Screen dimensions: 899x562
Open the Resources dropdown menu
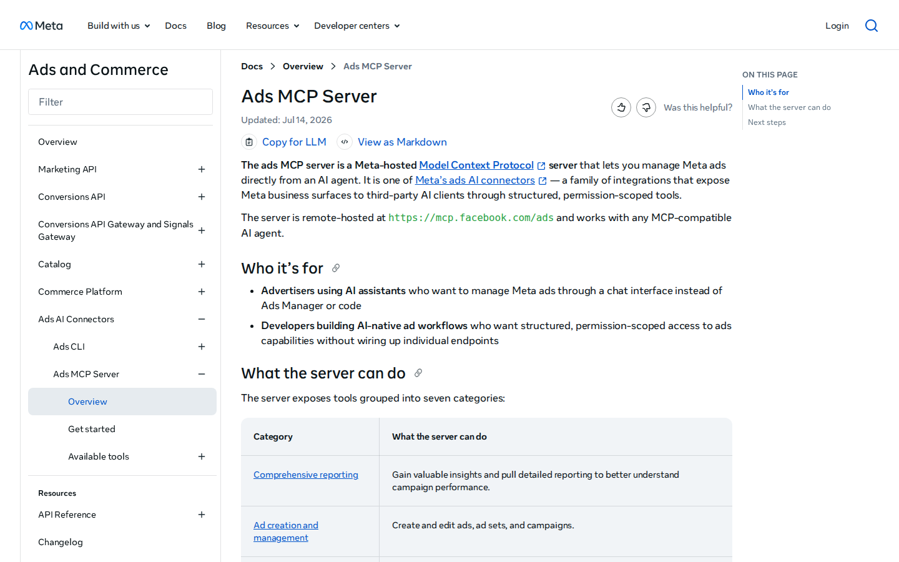click(272, 26)
